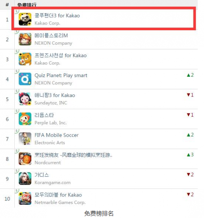204x218 pixels.
Task: Click the up 3 rank change indicator
Action: (190, 154)
